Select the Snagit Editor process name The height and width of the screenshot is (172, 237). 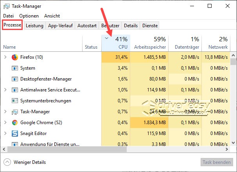tap(33, 133)
